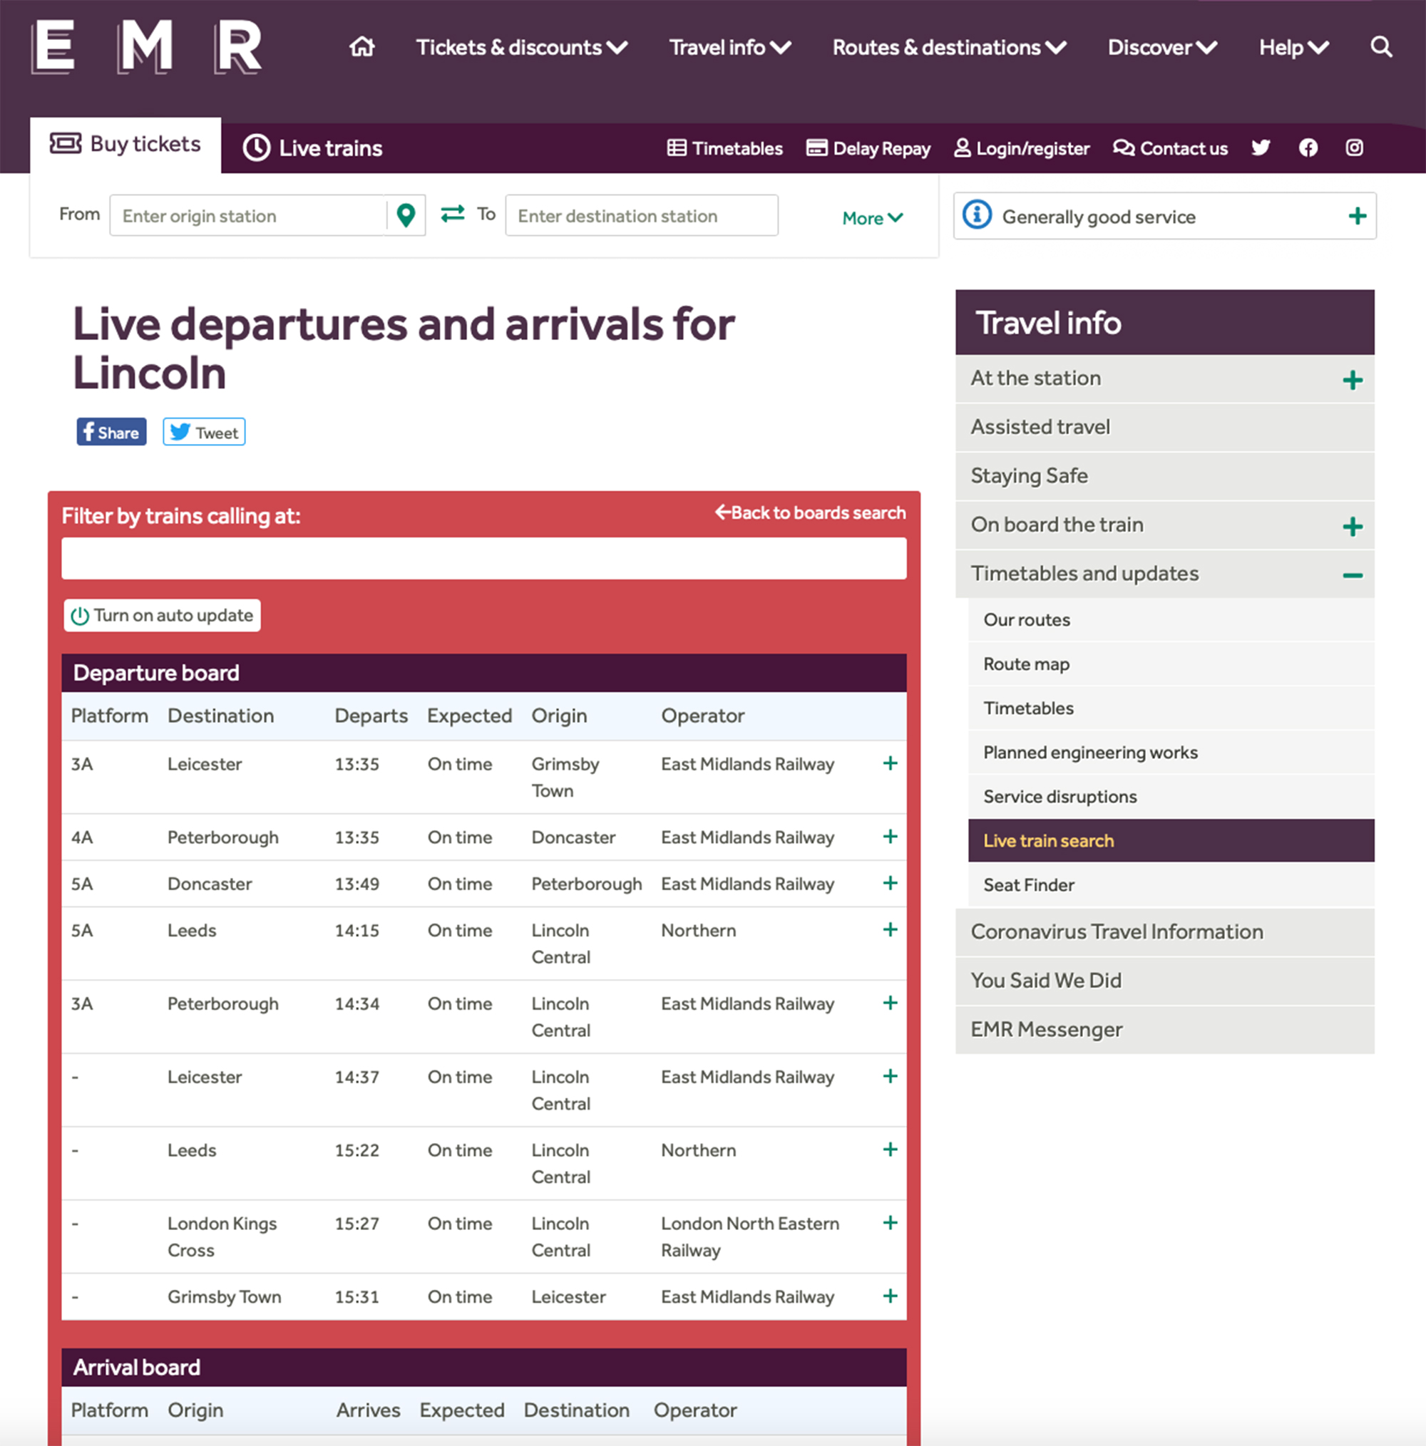1426x1446 pixels.
Task: Expand Generally good service status panel
Action: [1357, 217]
